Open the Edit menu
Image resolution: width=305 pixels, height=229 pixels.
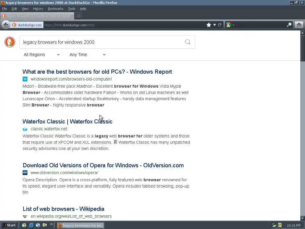click(14, 9)
